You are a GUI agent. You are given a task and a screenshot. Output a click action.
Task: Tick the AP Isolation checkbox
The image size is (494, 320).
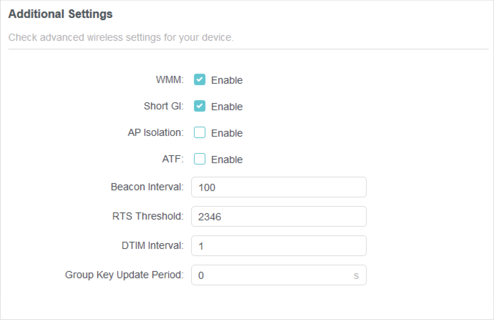click(x=199, y=133)
